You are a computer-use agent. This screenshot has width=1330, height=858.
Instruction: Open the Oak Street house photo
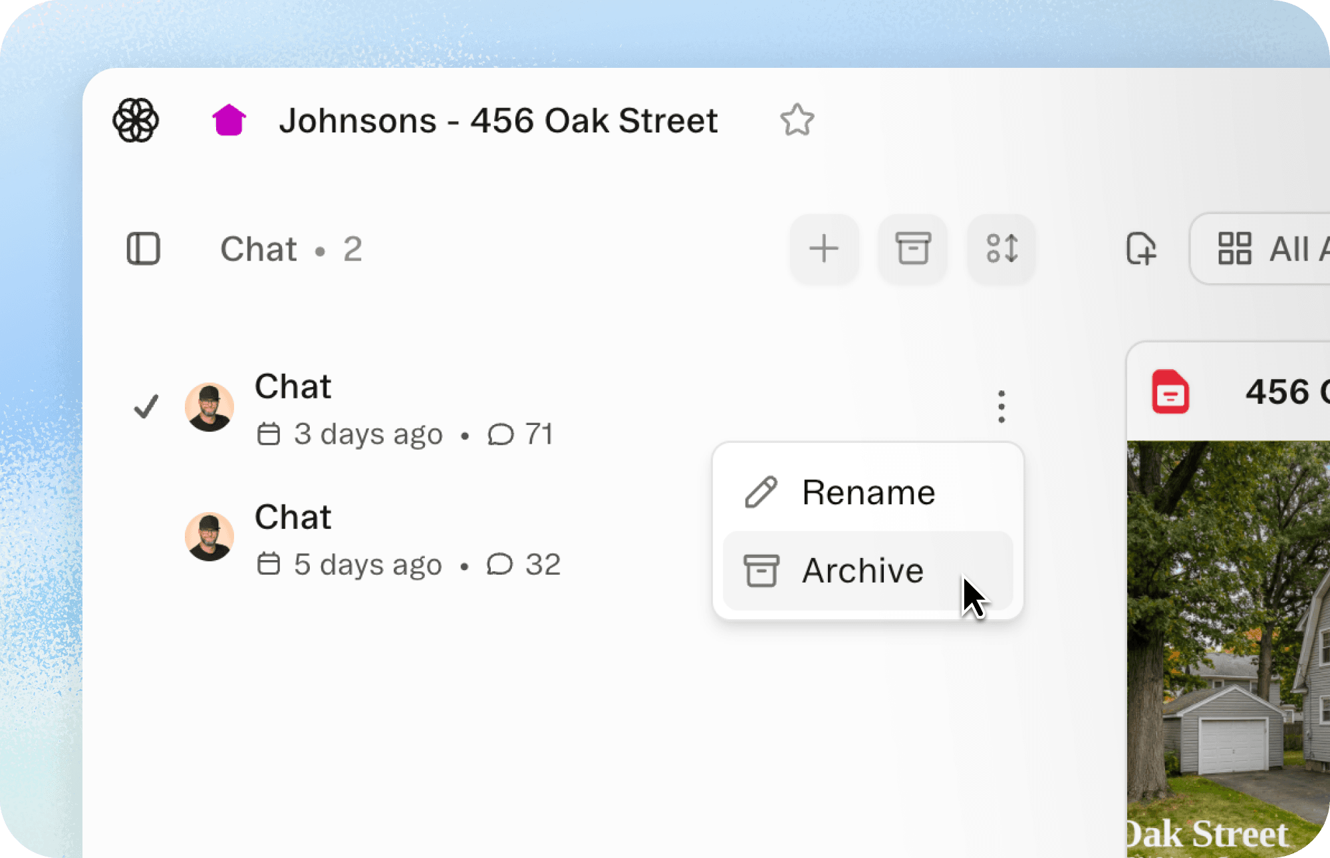1228,639
